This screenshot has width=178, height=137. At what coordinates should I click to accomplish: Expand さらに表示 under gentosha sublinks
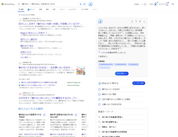(x=26, y=57)
